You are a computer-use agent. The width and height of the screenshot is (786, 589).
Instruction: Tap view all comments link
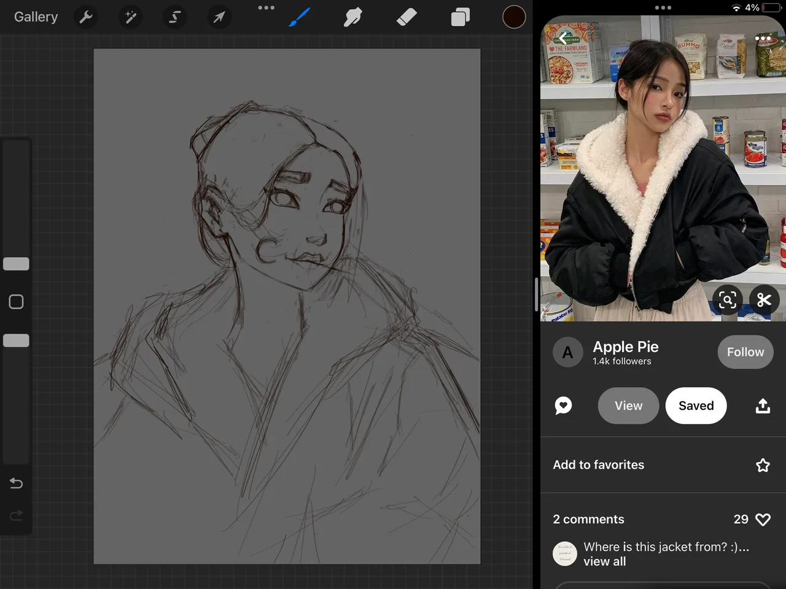pyautogui.click(x=605, y=561)
